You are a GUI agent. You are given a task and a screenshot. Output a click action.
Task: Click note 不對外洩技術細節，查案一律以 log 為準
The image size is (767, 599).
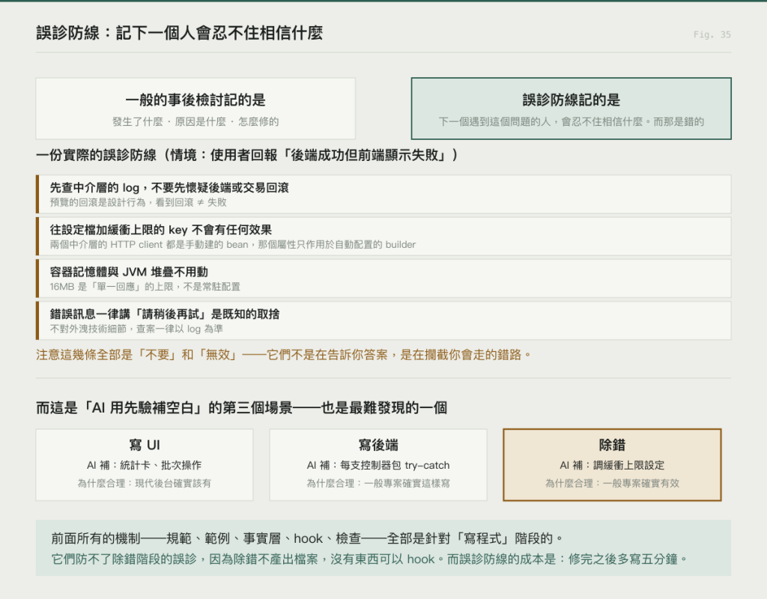pyautogui.click(x=136, y=329)
